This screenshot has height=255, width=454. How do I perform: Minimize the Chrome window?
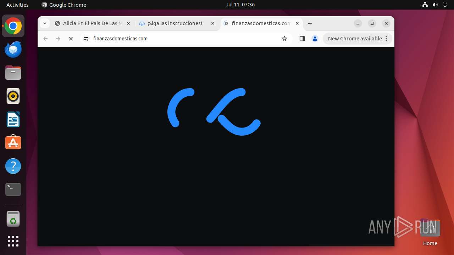(358, 23)
